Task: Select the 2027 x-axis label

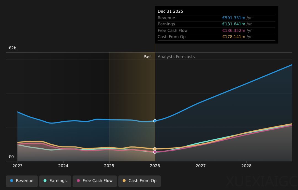Action: pyautogui.click(x=201, y=166)
